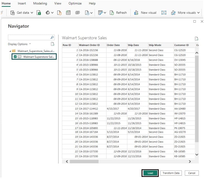Image resolution: width=204 pixels, height=179 pixels.
Task: Click Customer ID cell PK-19075
Action: [x=184, y=128]
